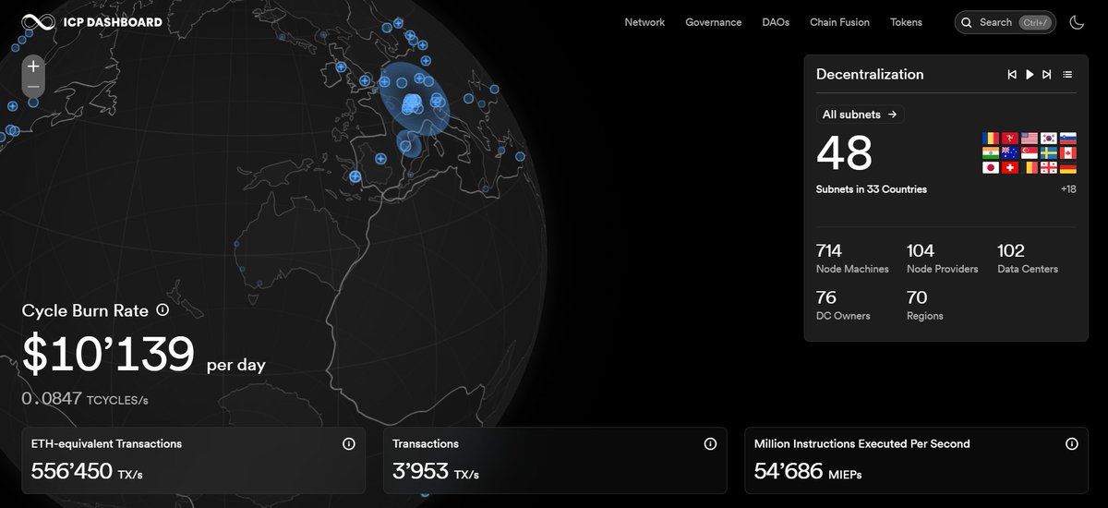Open the 714 Node Machines stat

click(852, 259)
